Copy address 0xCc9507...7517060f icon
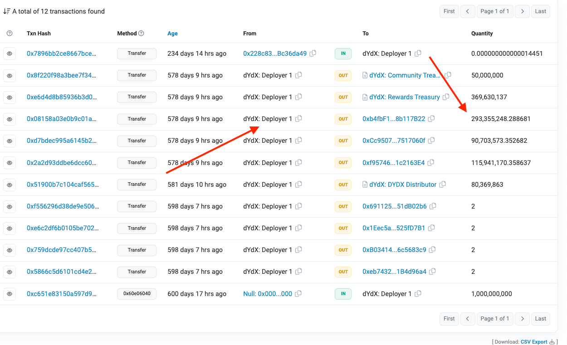Image resolution: width=567 pixels, height=345 pixels. [x=431, y=140]
